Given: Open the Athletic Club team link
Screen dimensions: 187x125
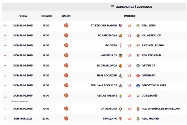Looking at the screenshot, I should pyautogui.click(x=151, y=55).
